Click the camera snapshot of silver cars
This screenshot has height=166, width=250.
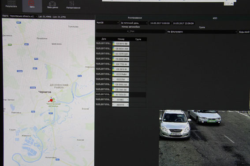pyautogui.click(x=205, y=138)
